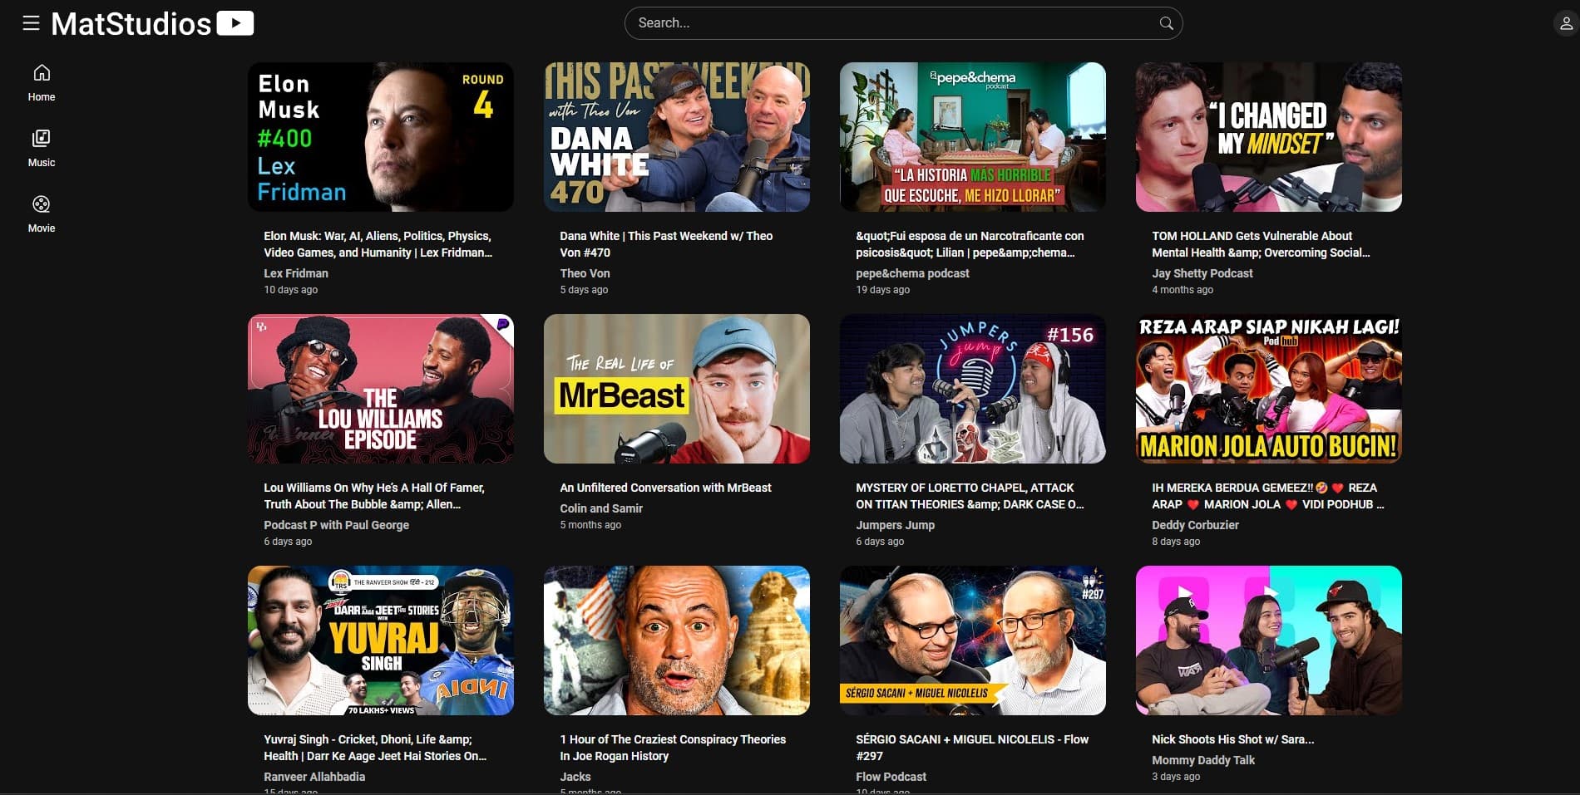Open the Jacks channel name

pos(575,777)
